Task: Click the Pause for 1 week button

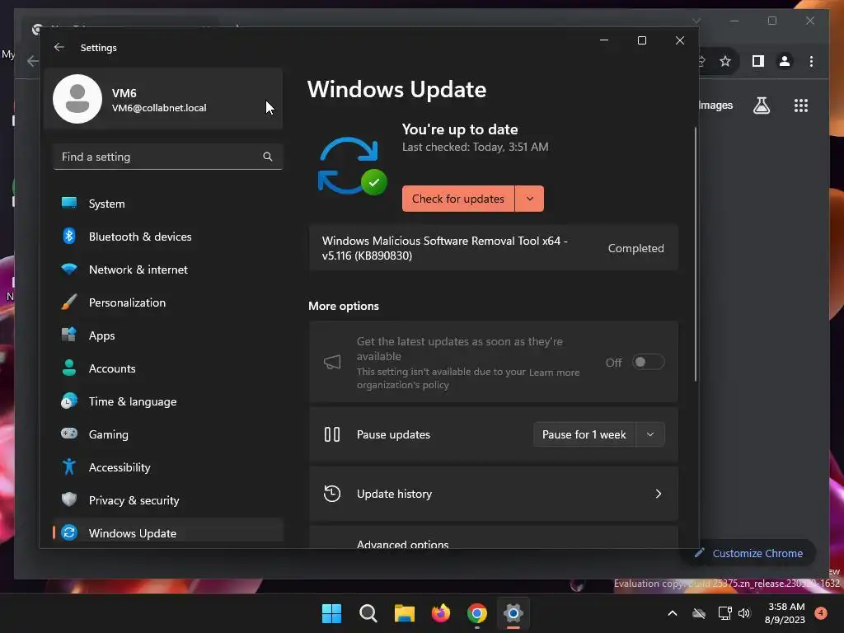Action: [584, 434]
